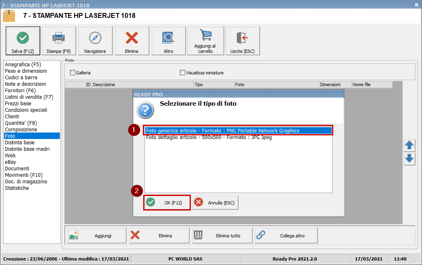Open the Note e descrizioni section
This screenshot has width=422, height=265.
tap(25, 84)
